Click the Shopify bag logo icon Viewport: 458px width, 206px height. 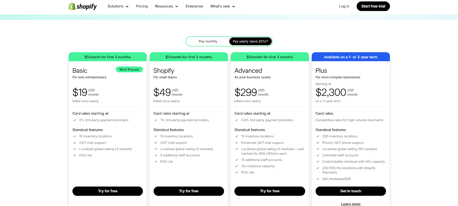click(72, 6)
